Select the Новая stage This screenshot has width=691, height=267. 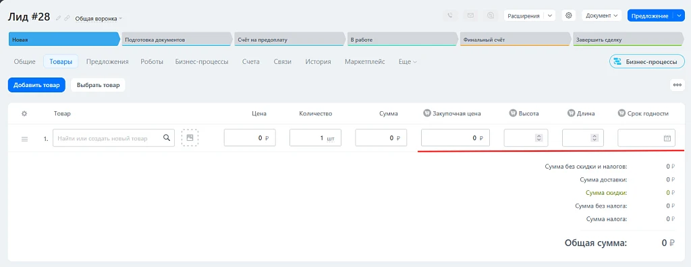point(64,39)
